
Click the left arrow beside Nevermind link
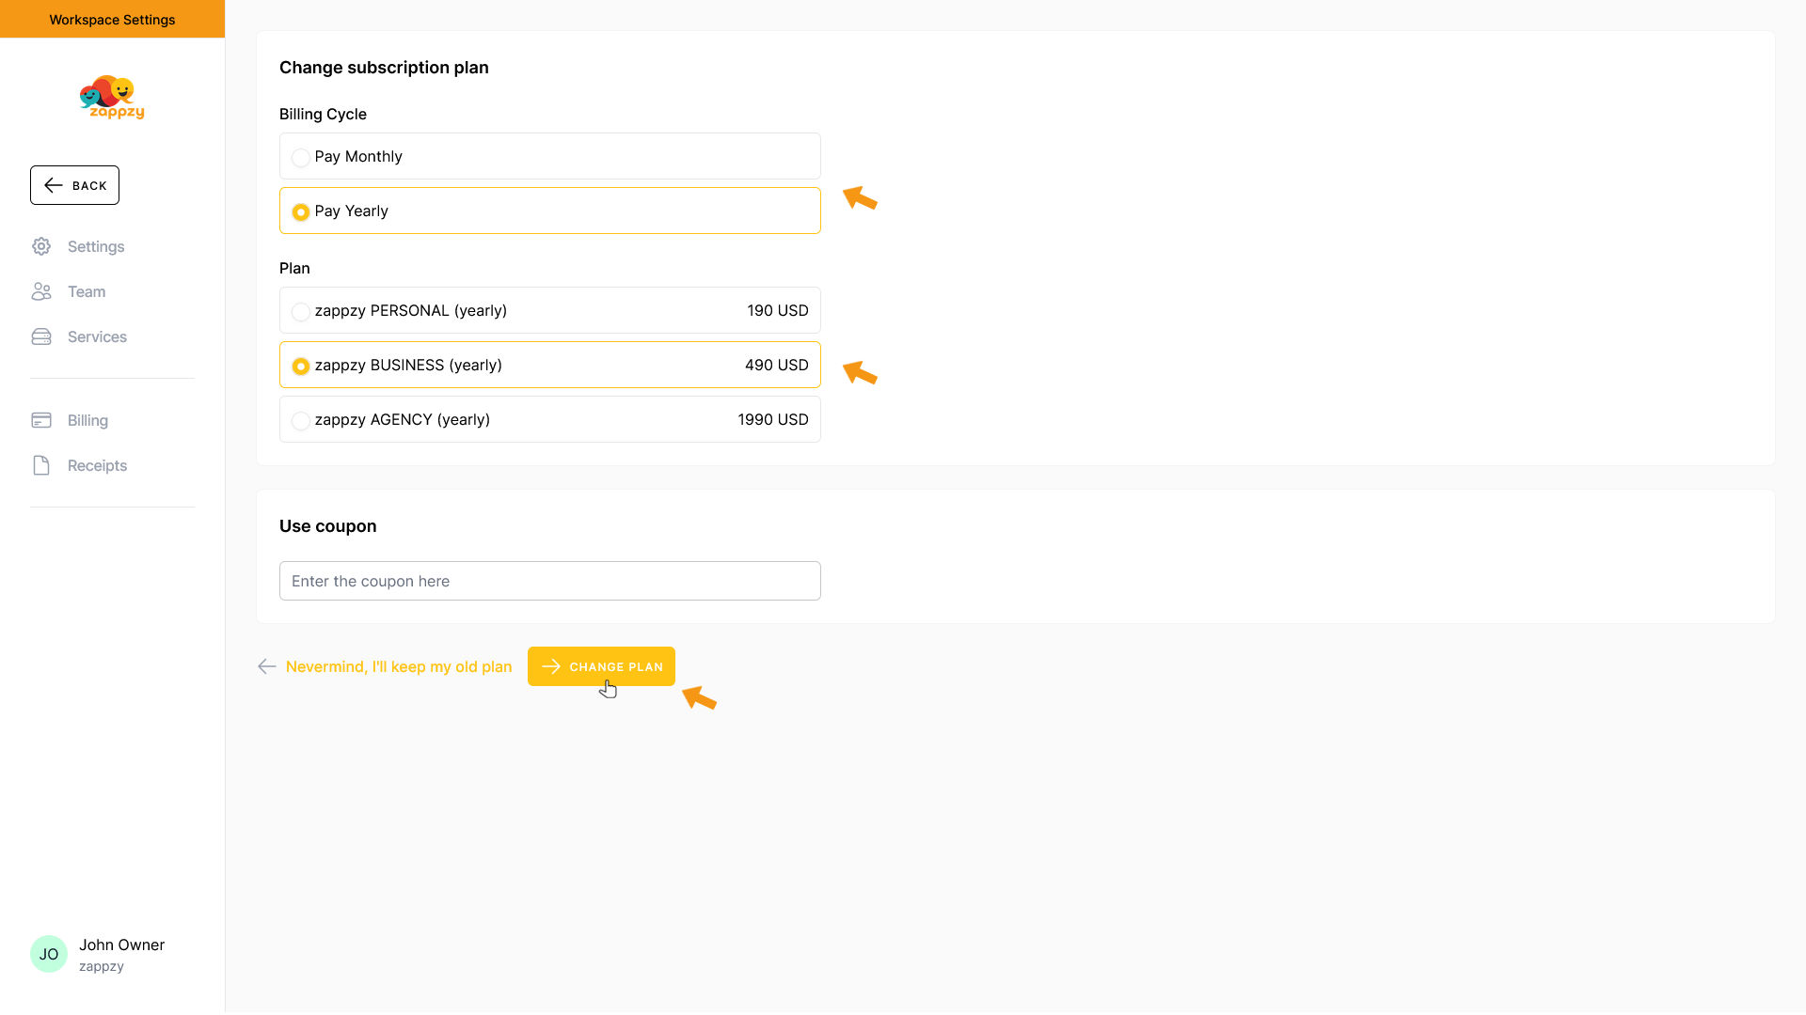click(266, 666)
